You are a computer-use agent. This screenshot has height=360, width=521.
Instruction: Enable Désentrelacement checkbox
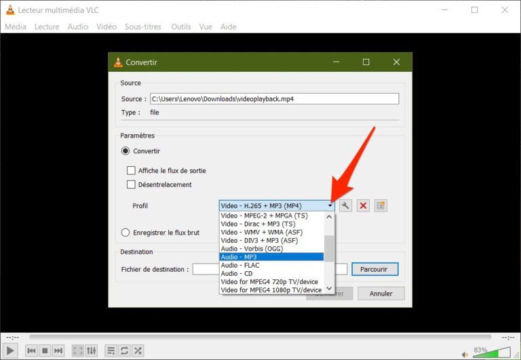coord(131,184)
